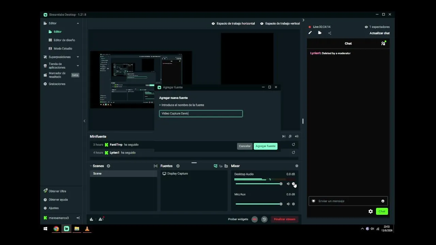The image size is (436, 245).
Task: Toggle vertical workspace visibility eye
Action: [262, 24]
